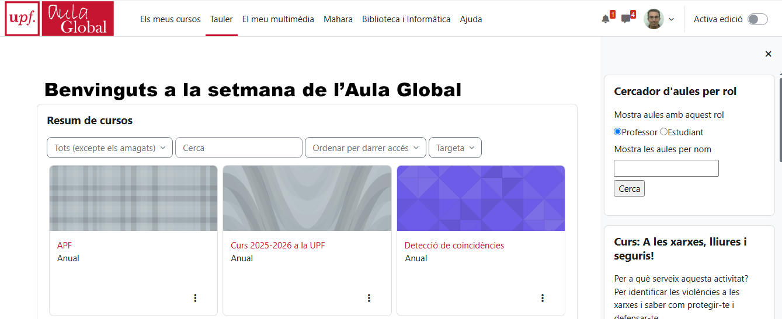This screenshot has height=319, width=782.
Task: Click the purple Detecció de coincidències thumbnail
Action: [x=481, y=198]
